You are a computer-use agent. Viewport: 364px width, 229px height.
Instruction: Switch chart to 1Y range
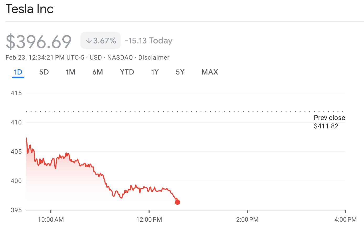click(x=155, y=72)
